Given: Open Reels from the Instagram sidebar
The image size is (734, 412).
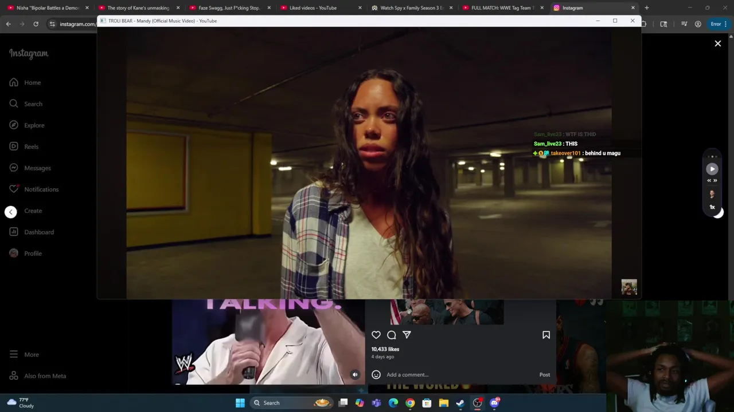Looking at the screenshot, I should pos(24,146).
